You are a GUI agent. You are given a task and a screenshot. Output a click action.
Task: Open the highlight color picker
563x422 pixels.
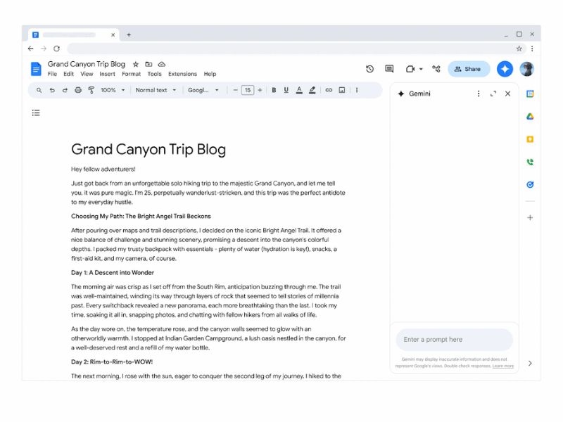click(x=312, y=90)
